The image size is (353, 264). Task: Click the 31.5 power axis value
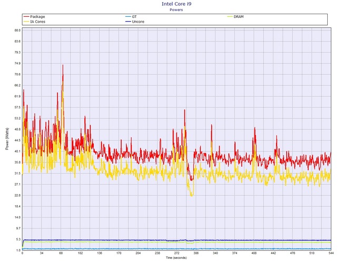click(x=18, y=174)
